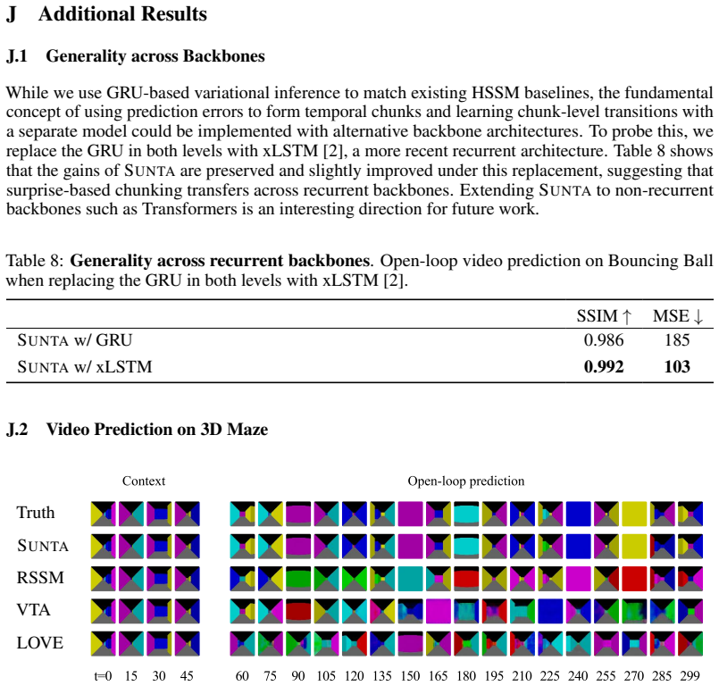Select the Truth row thumbnail at t=0

[x=104, y=514]
